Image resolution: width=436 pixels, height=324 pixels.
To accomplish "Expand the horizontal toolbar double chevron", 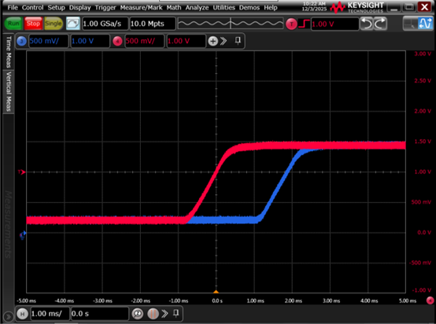I will (x=164, y=314).
